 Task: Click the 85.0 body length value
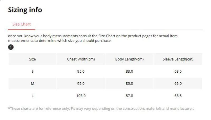[x=129, y=83]
